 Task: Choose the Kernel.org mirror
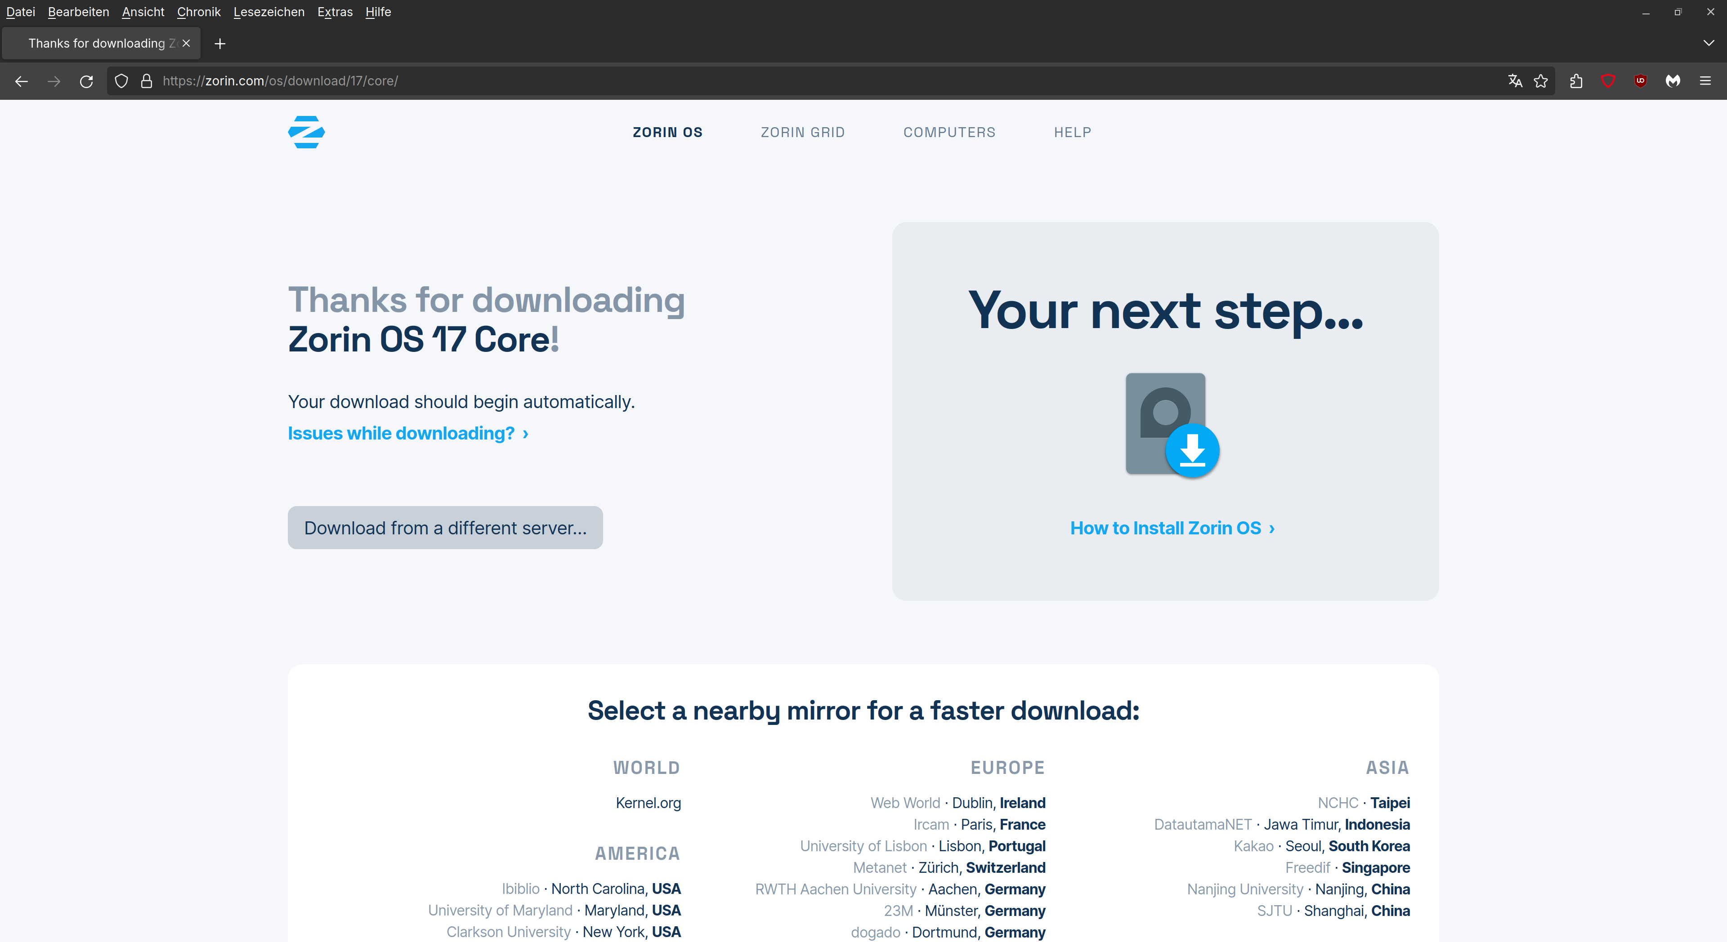[648, 803]
